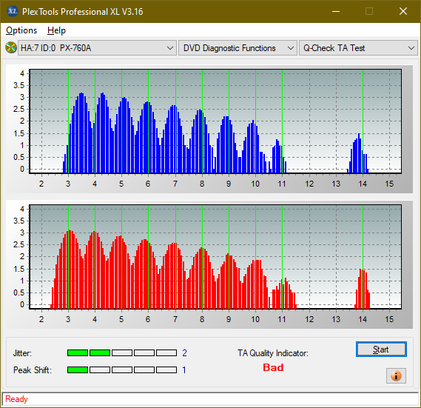Open the Options menu

coord(21,30)
